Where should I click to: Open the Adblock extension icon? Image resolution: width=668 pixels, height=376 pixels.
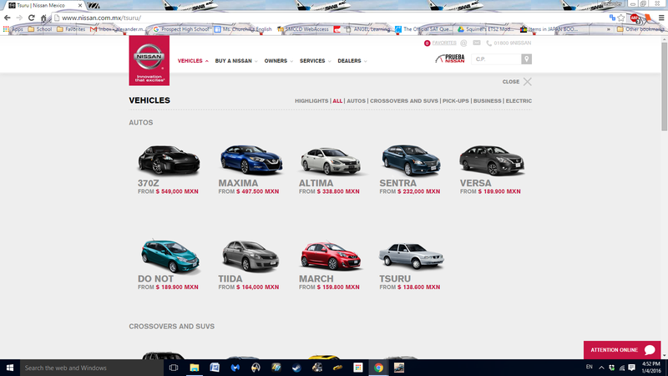point(635,18)
